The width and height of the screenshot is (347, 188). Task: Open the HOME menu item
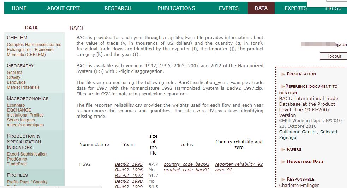click(x=19, y=8)
